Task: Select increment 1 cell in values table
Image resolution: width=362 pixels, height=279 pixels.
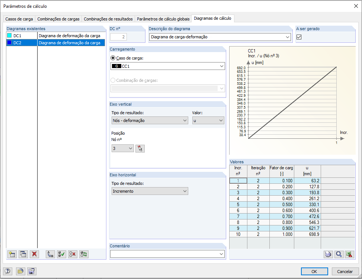Action: pyautogui.click(x=238, y=181)
